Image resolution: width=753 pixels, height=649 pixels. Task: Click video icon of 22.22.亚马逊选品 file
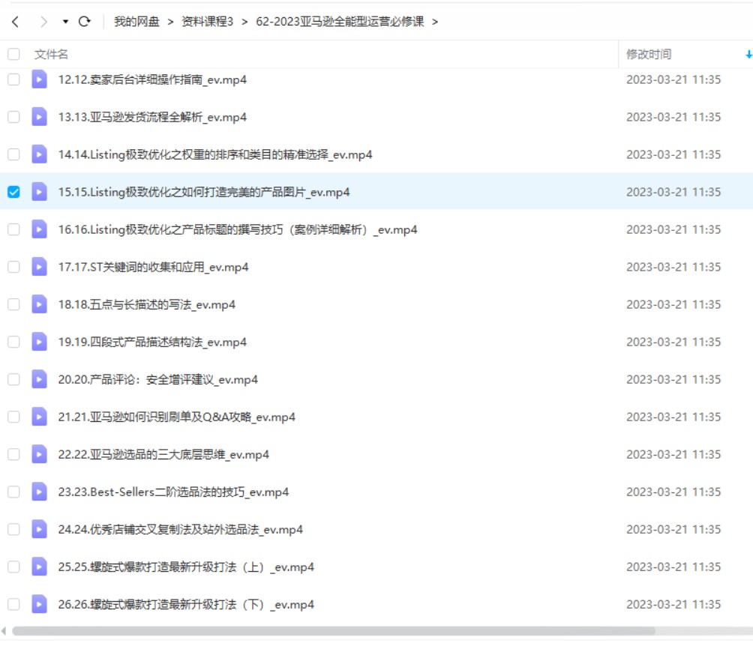click(x=40, y=454)
